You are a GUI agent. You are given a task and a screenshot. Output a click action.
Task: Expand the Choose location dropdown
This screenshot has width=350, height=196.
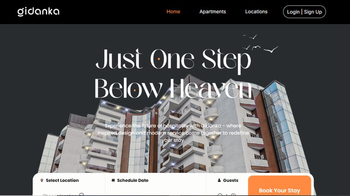[x=63, y=195]
